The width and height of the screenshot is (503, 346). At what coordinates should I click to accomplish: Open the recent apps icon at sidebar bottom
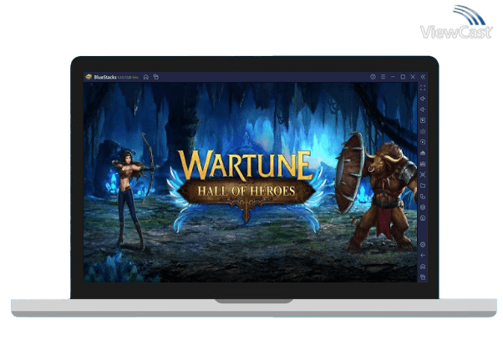pyautogui.click(x=423, y=277)
